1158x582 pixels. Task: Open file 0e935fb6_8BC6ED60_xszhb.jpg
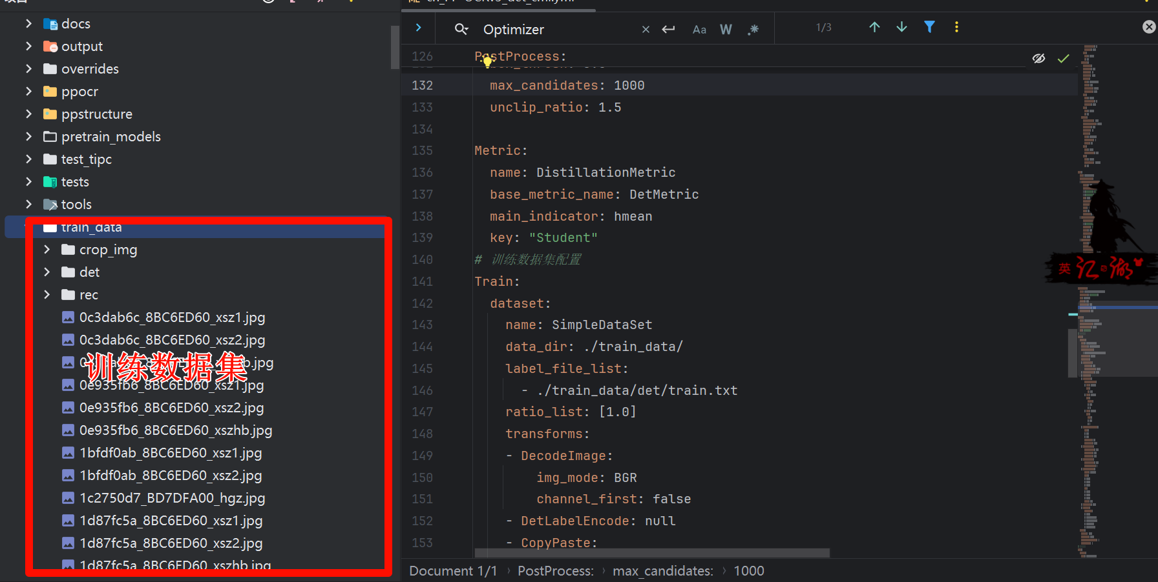pyautogui.click(x=176, y=430)
